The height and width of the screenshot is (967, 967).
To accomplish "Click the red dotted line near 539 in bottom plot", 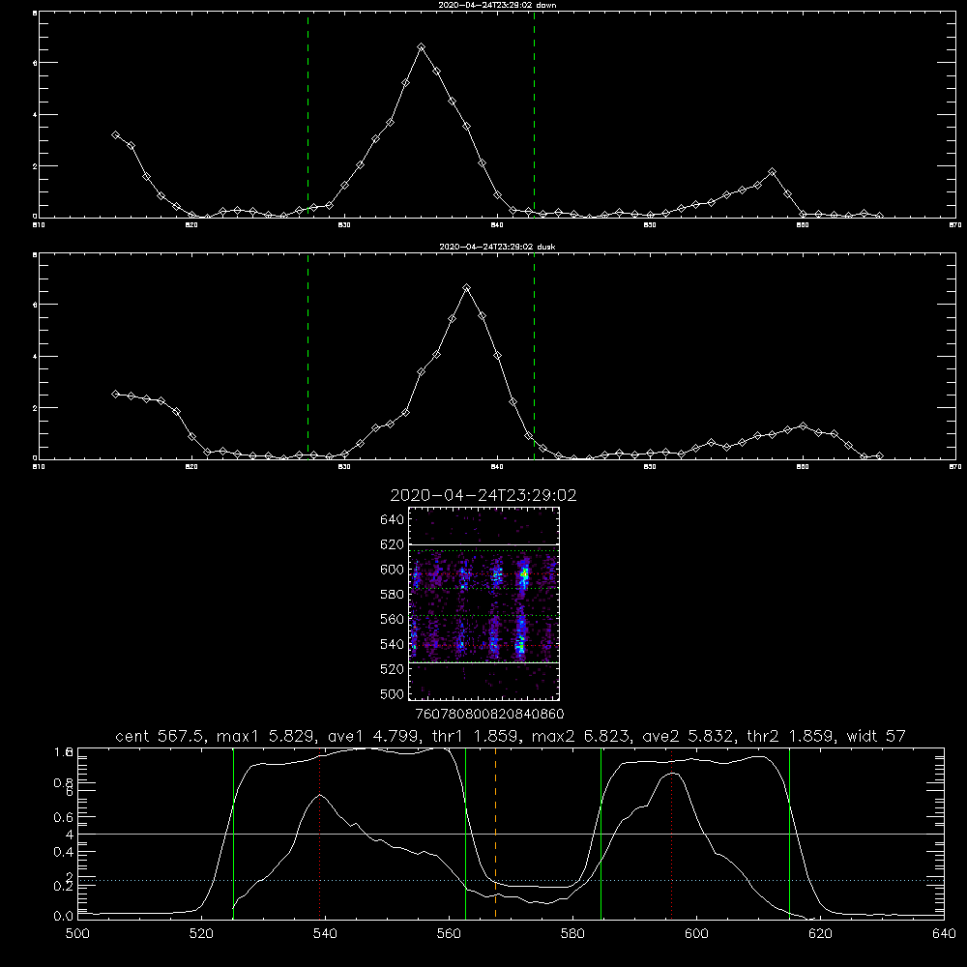I will tap(319, 834).
